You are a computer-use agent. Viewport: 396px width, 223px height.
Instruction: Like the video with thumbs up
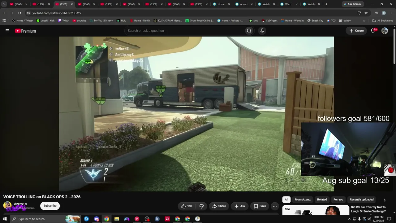pyautogui.click(x=187, y=206)
